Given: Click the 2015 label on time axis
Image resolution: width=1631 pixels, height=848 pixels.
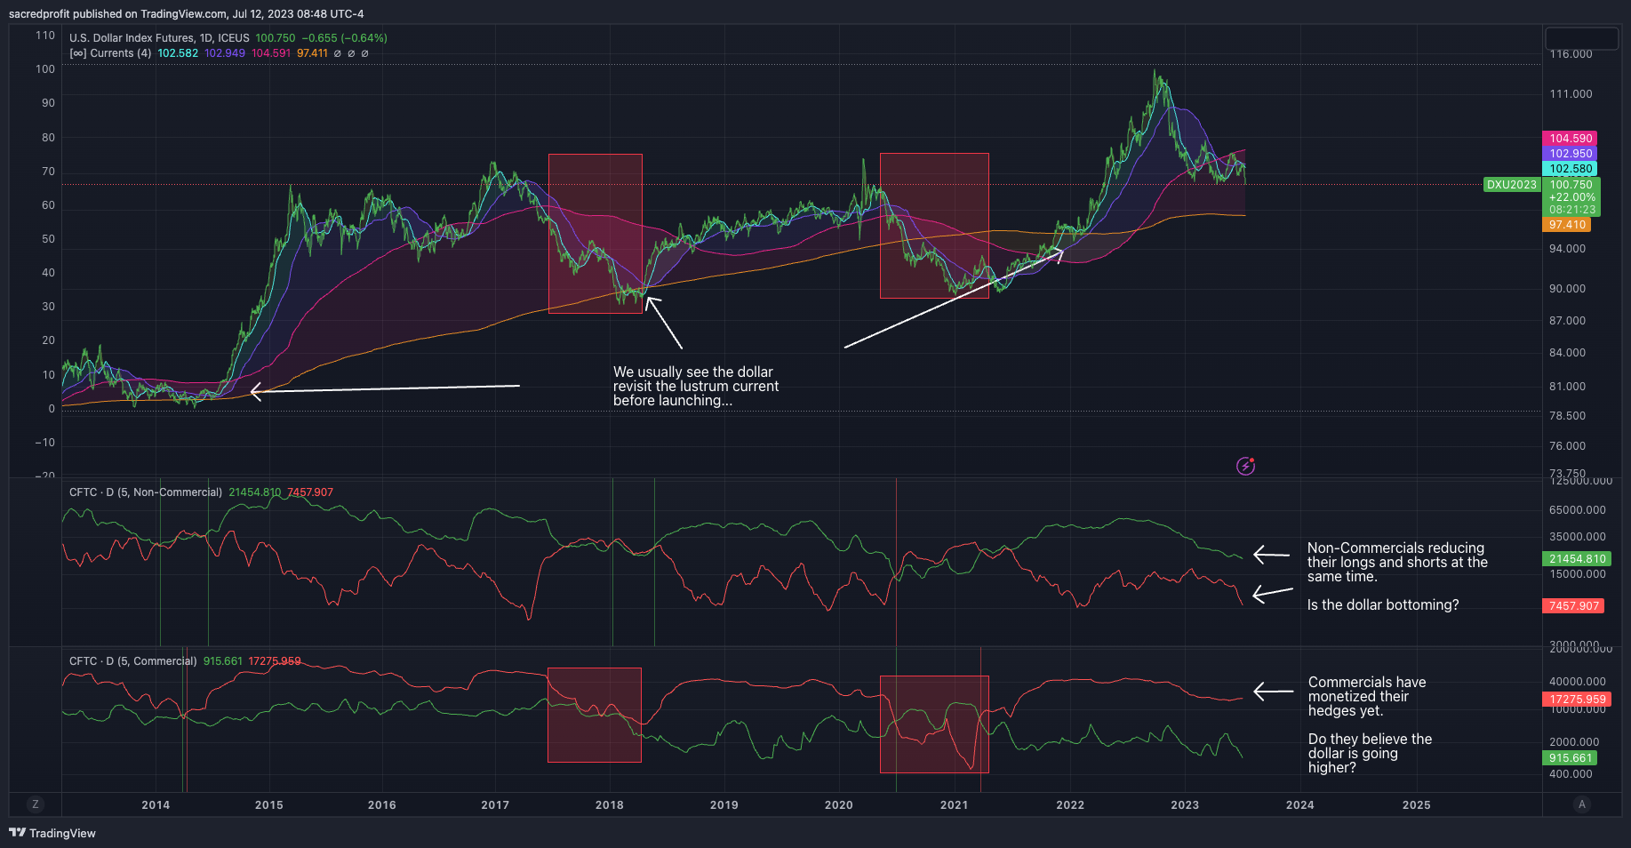Looking at the screenshot, I should pyautogui.click(x=269, y=805).
